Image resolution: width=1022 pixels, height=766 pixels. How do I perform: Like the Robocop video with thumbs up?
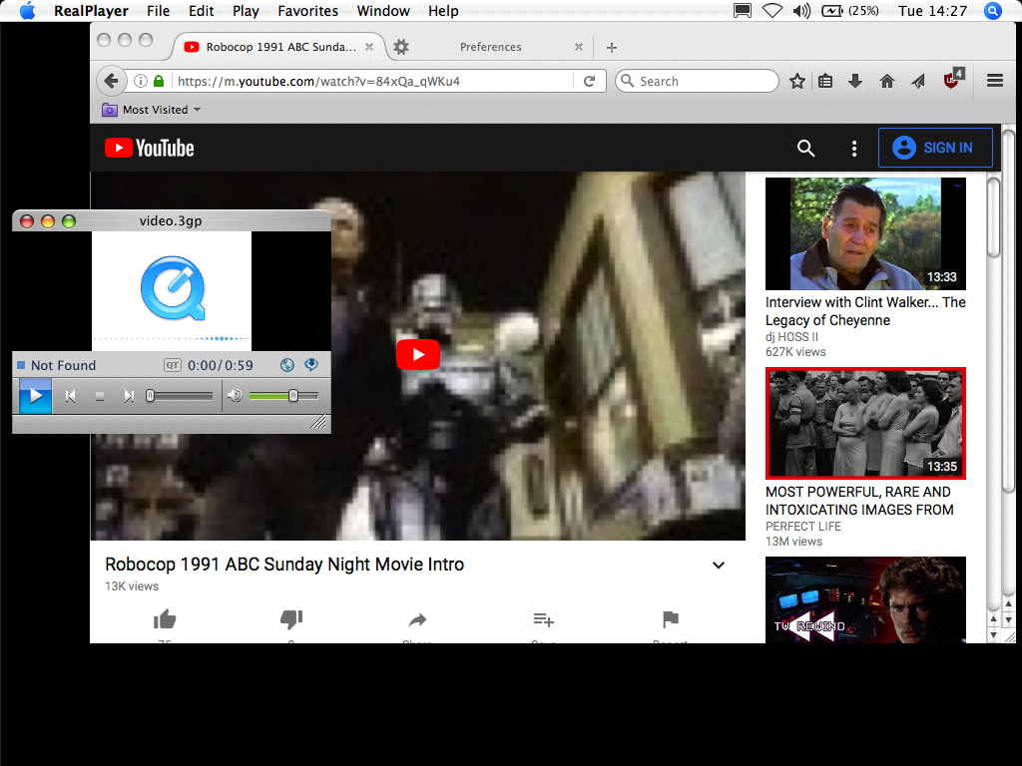coord(165,619)
